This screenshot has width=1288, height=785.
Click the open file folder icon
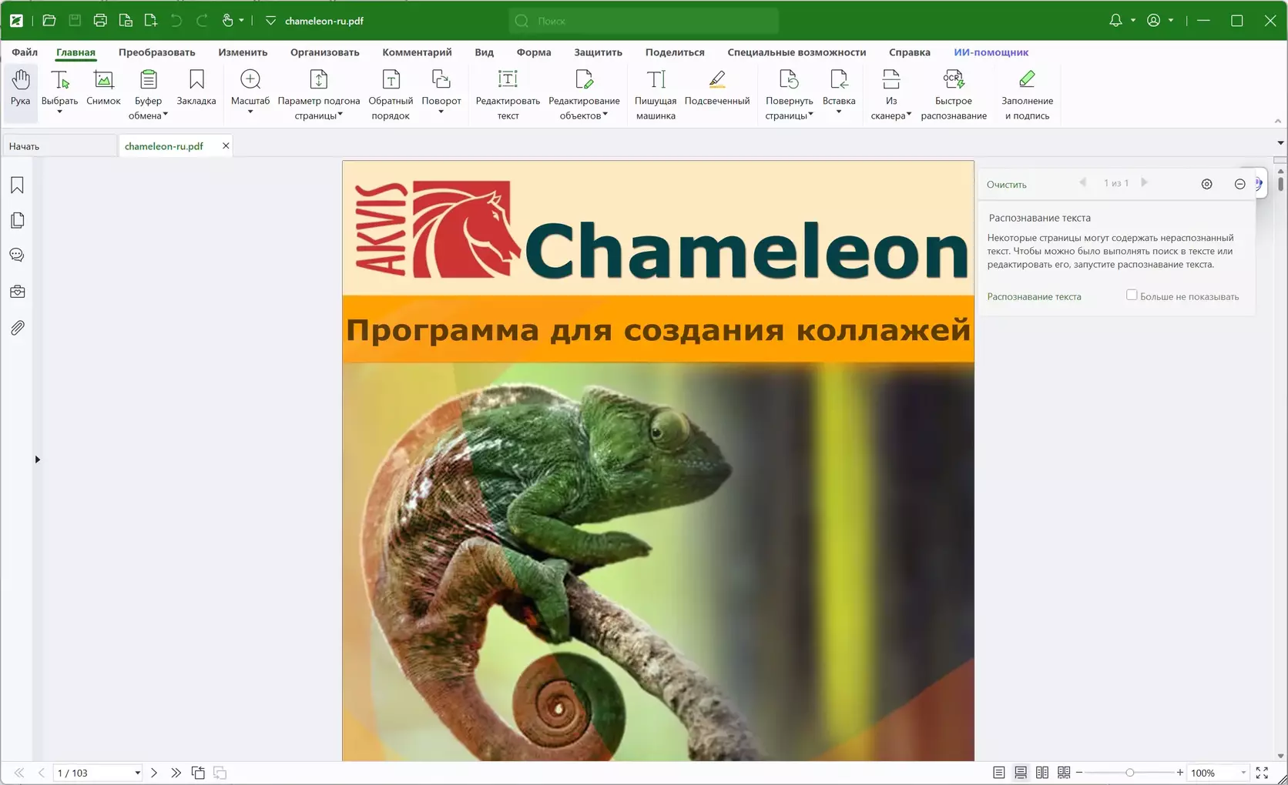(49, 21)
